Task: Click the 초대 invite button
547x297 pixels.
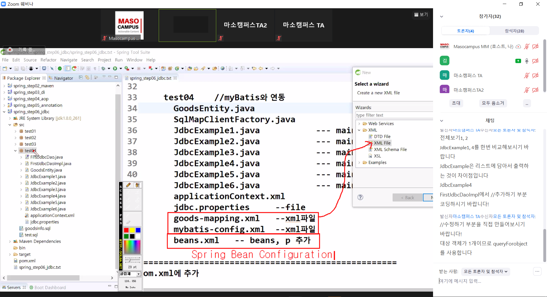Action: 456,103
